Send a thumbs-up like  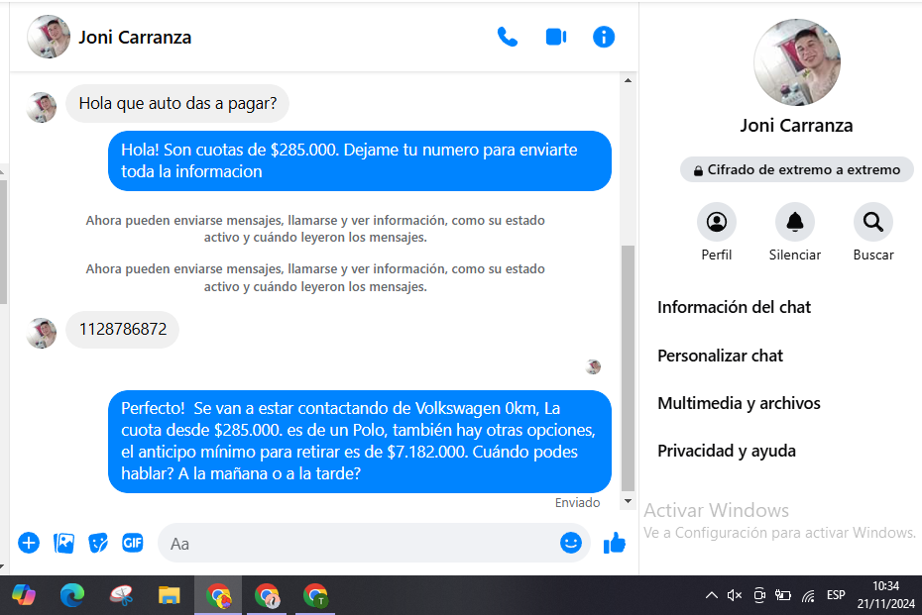(x=615, y=543)
